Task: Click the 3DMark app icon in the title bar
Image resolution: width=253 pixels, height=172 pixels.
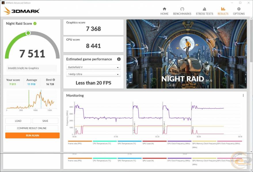Action: coord(3,3)
